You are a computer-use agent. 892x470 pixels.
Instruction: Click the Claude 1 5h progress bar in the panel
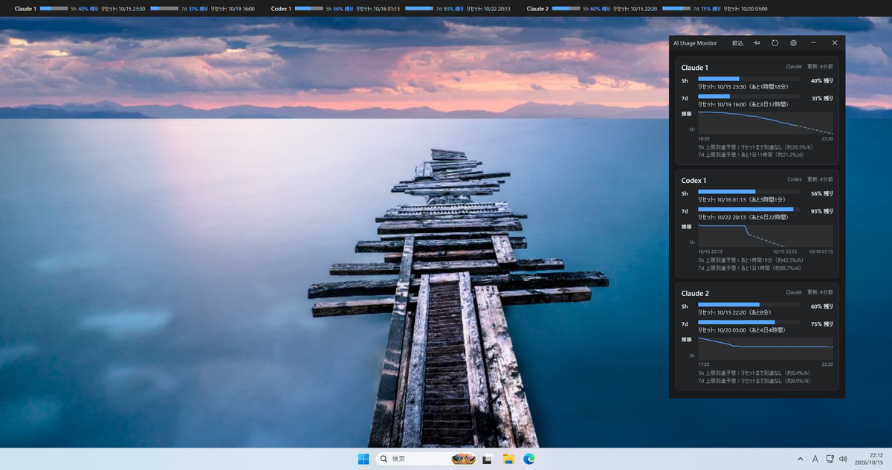pyautogui.click(x=749, y=78)
